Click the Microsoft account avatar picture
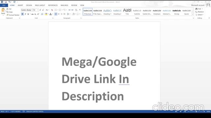Viewport: 211px width, 118px height. pyautogui.click(x=208, y=5)
